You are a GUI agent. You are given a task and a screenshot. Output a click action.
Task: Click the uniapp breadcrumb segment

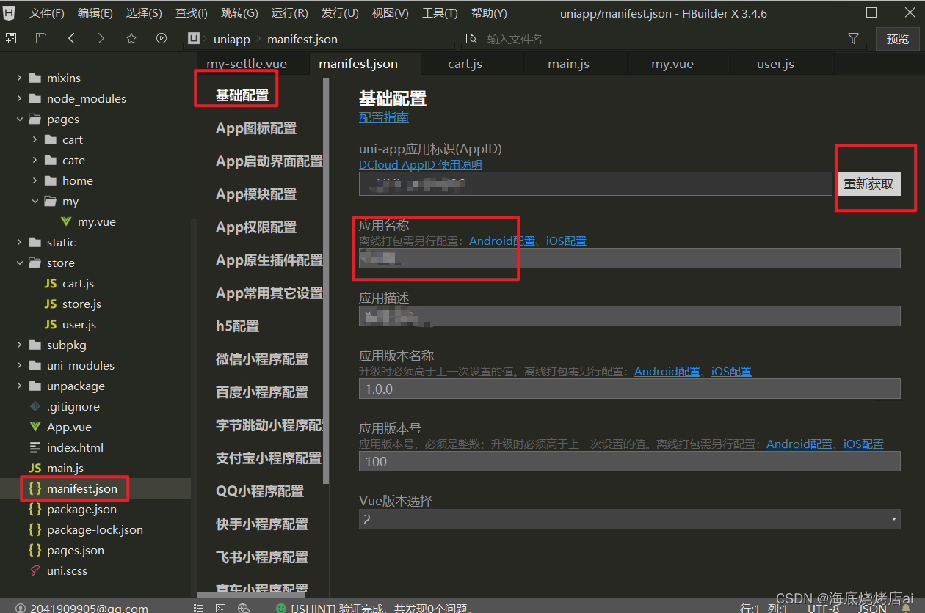(x=231, y=39)
